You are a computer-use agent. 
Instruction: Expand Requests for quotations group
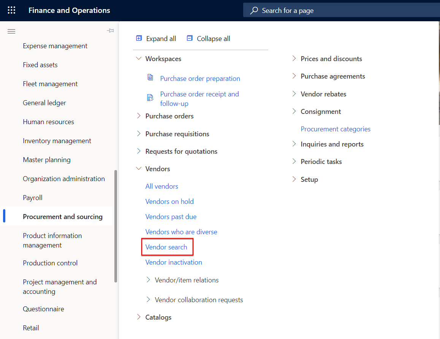click(x=139, y=151)
